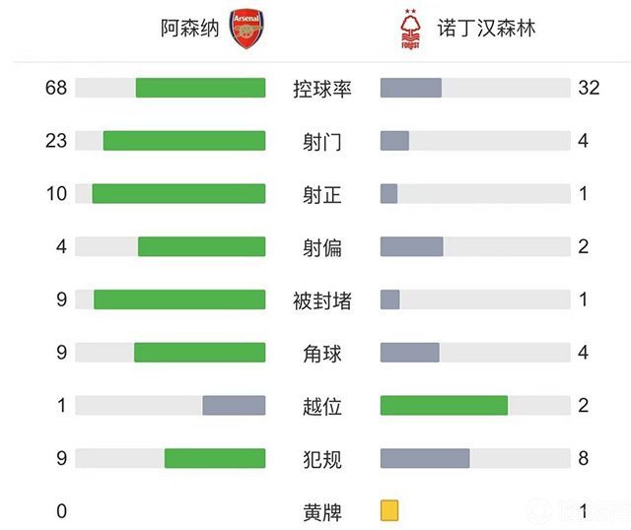Click the 黄牌 yellow cards label

pos(322,511)
